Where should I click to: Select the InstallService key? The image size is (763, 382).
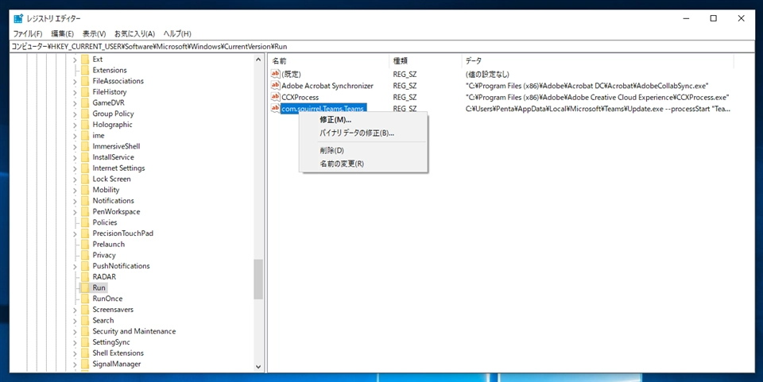(x=113, y=157)
